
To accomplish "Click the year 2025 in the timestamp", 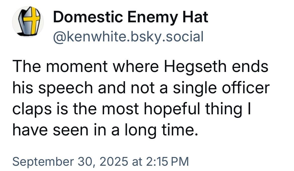I will coord(114,161).
